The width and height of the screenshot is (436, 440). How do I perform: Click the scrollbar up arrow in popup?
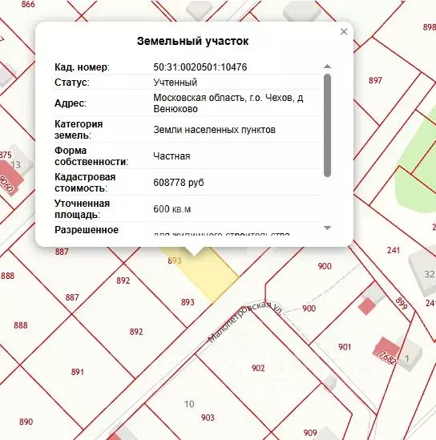[x=327, y=67]
